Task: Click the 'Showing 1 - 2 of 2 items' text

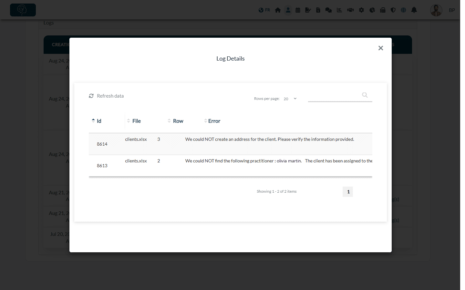Action: click(277, 191)
